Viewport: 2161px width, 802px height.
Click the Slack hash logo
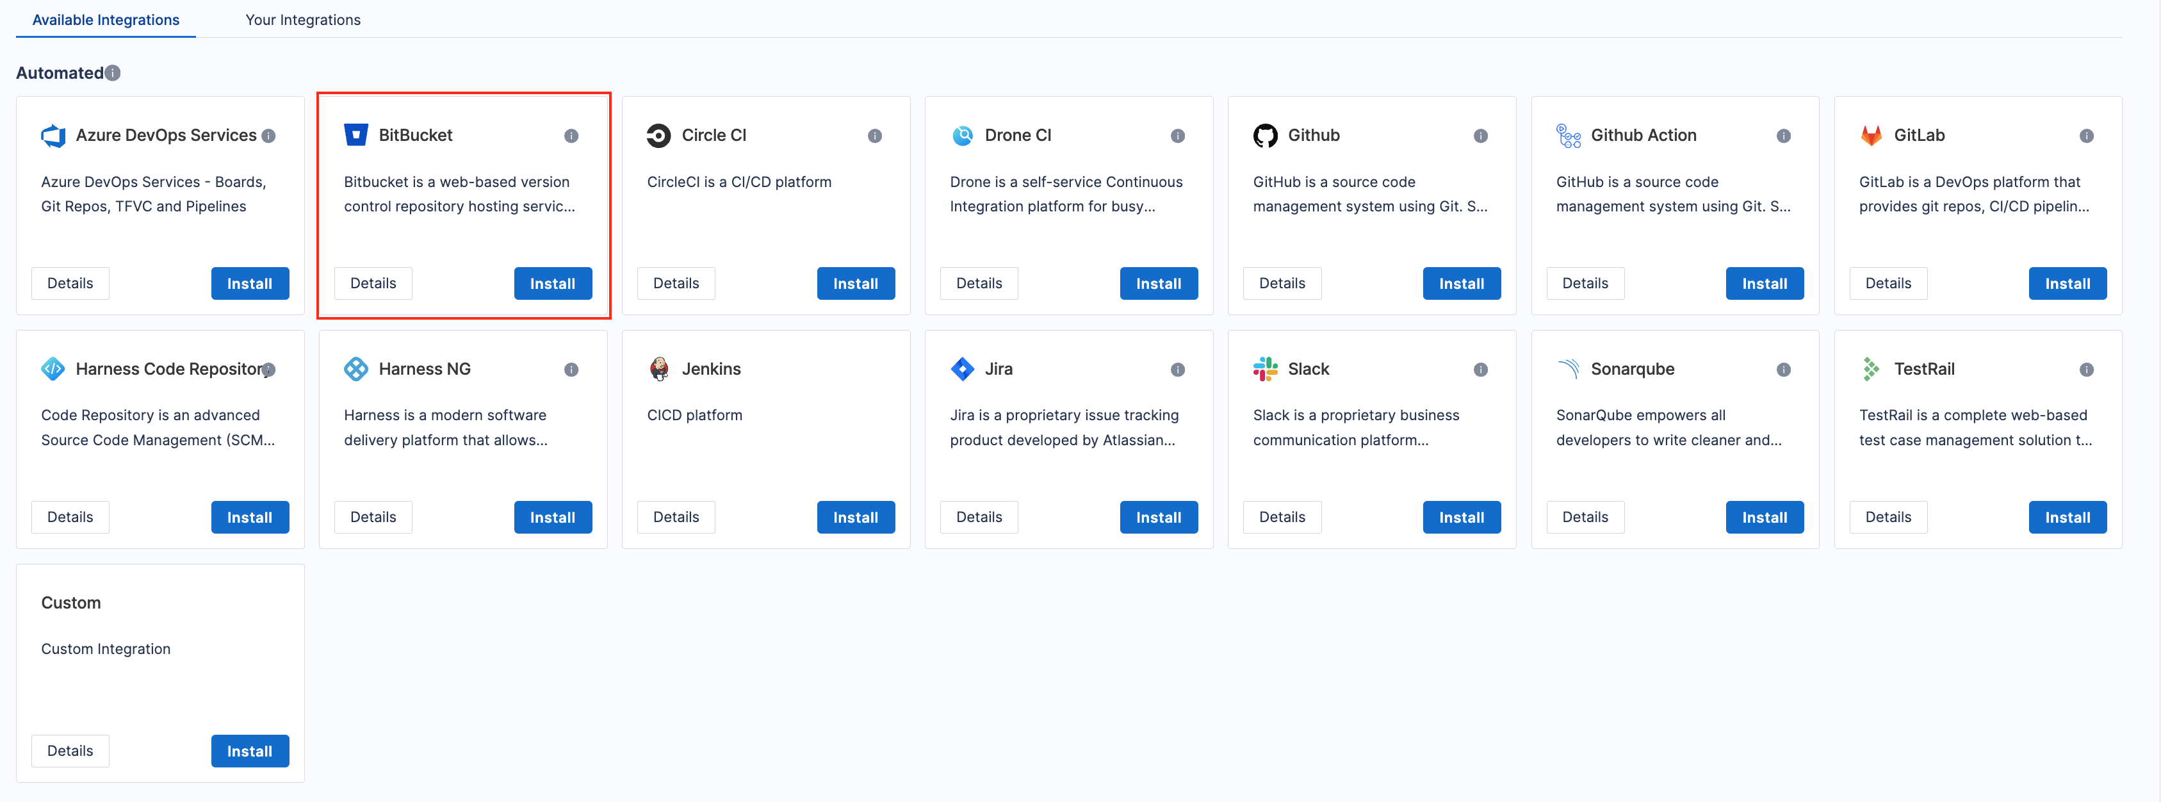click(1265, 368)
